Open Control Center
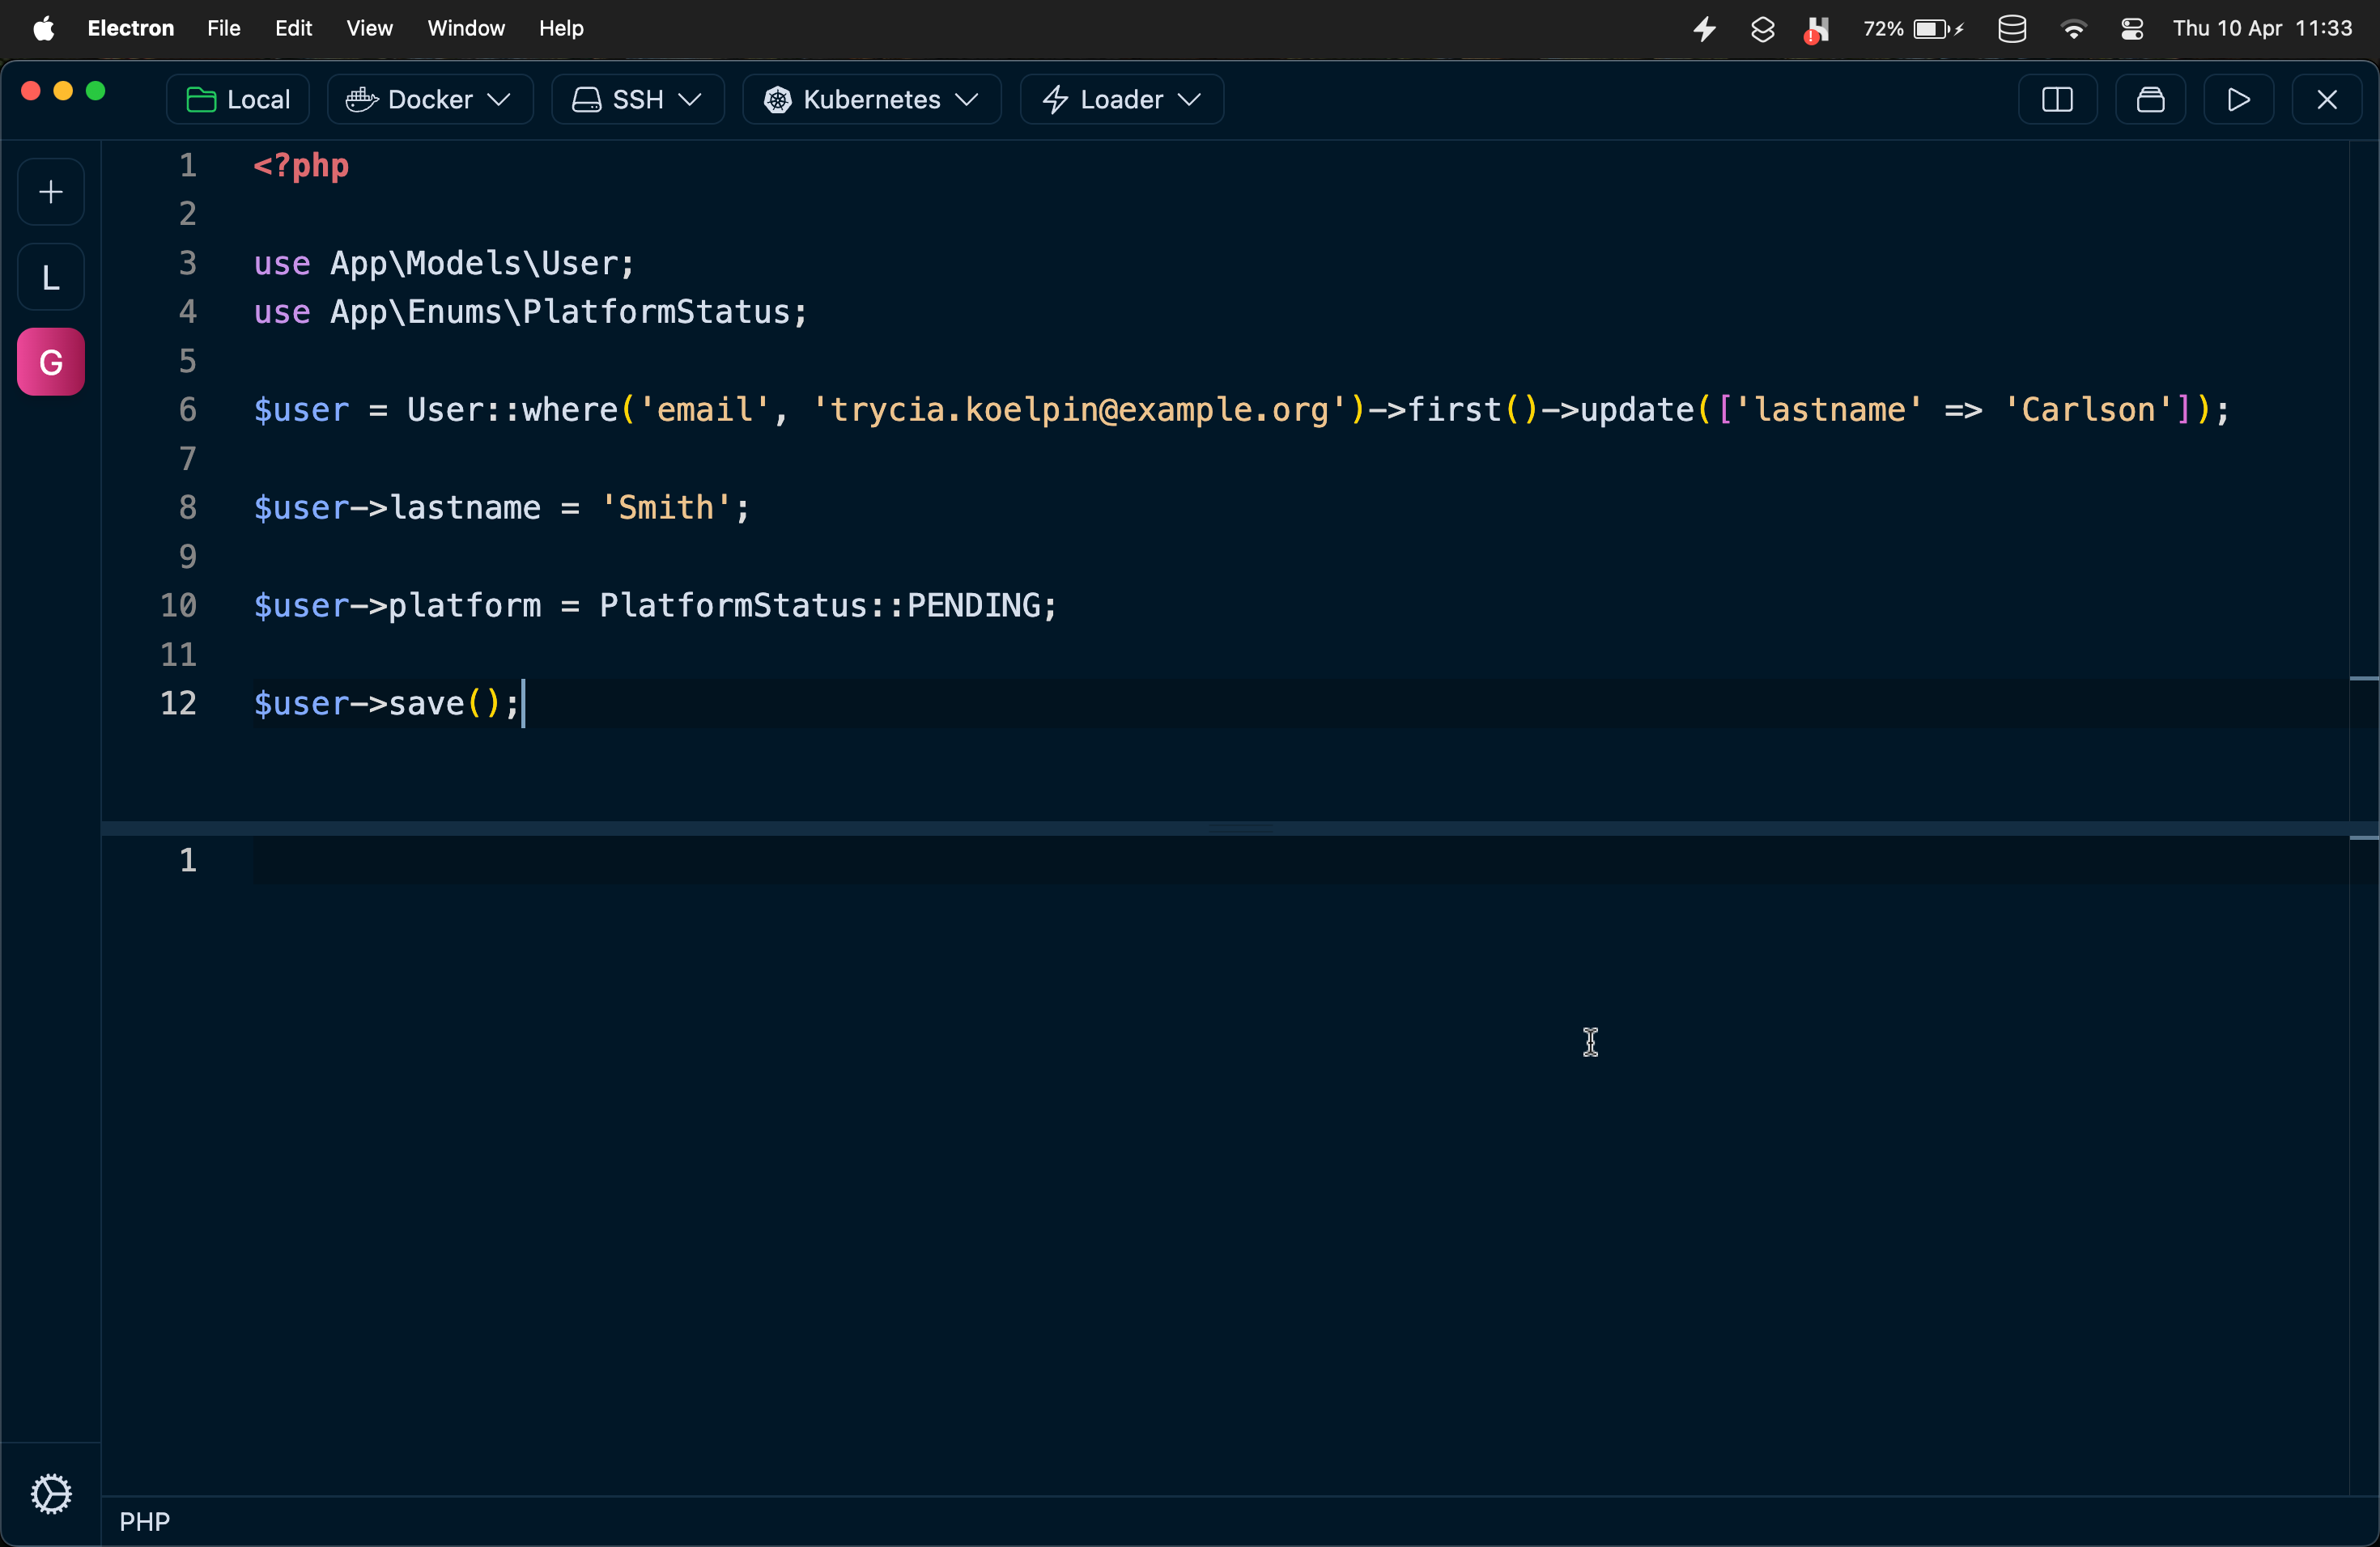 (x=2131, y=29)
